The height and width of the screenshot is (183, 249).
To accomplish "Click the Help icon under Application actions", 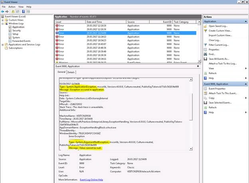I will [206, 78].
